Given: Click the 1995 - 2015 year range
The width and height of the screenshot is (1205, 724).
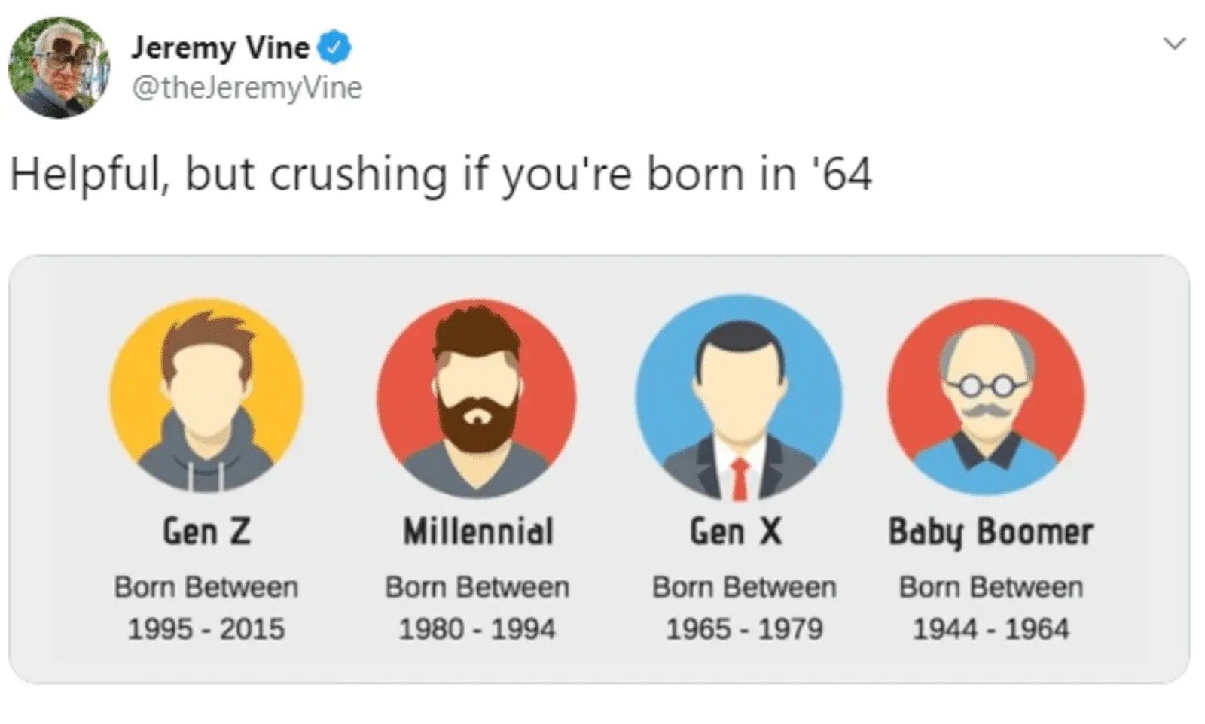Looking at the screenshot, I should (x=206, y=628).
